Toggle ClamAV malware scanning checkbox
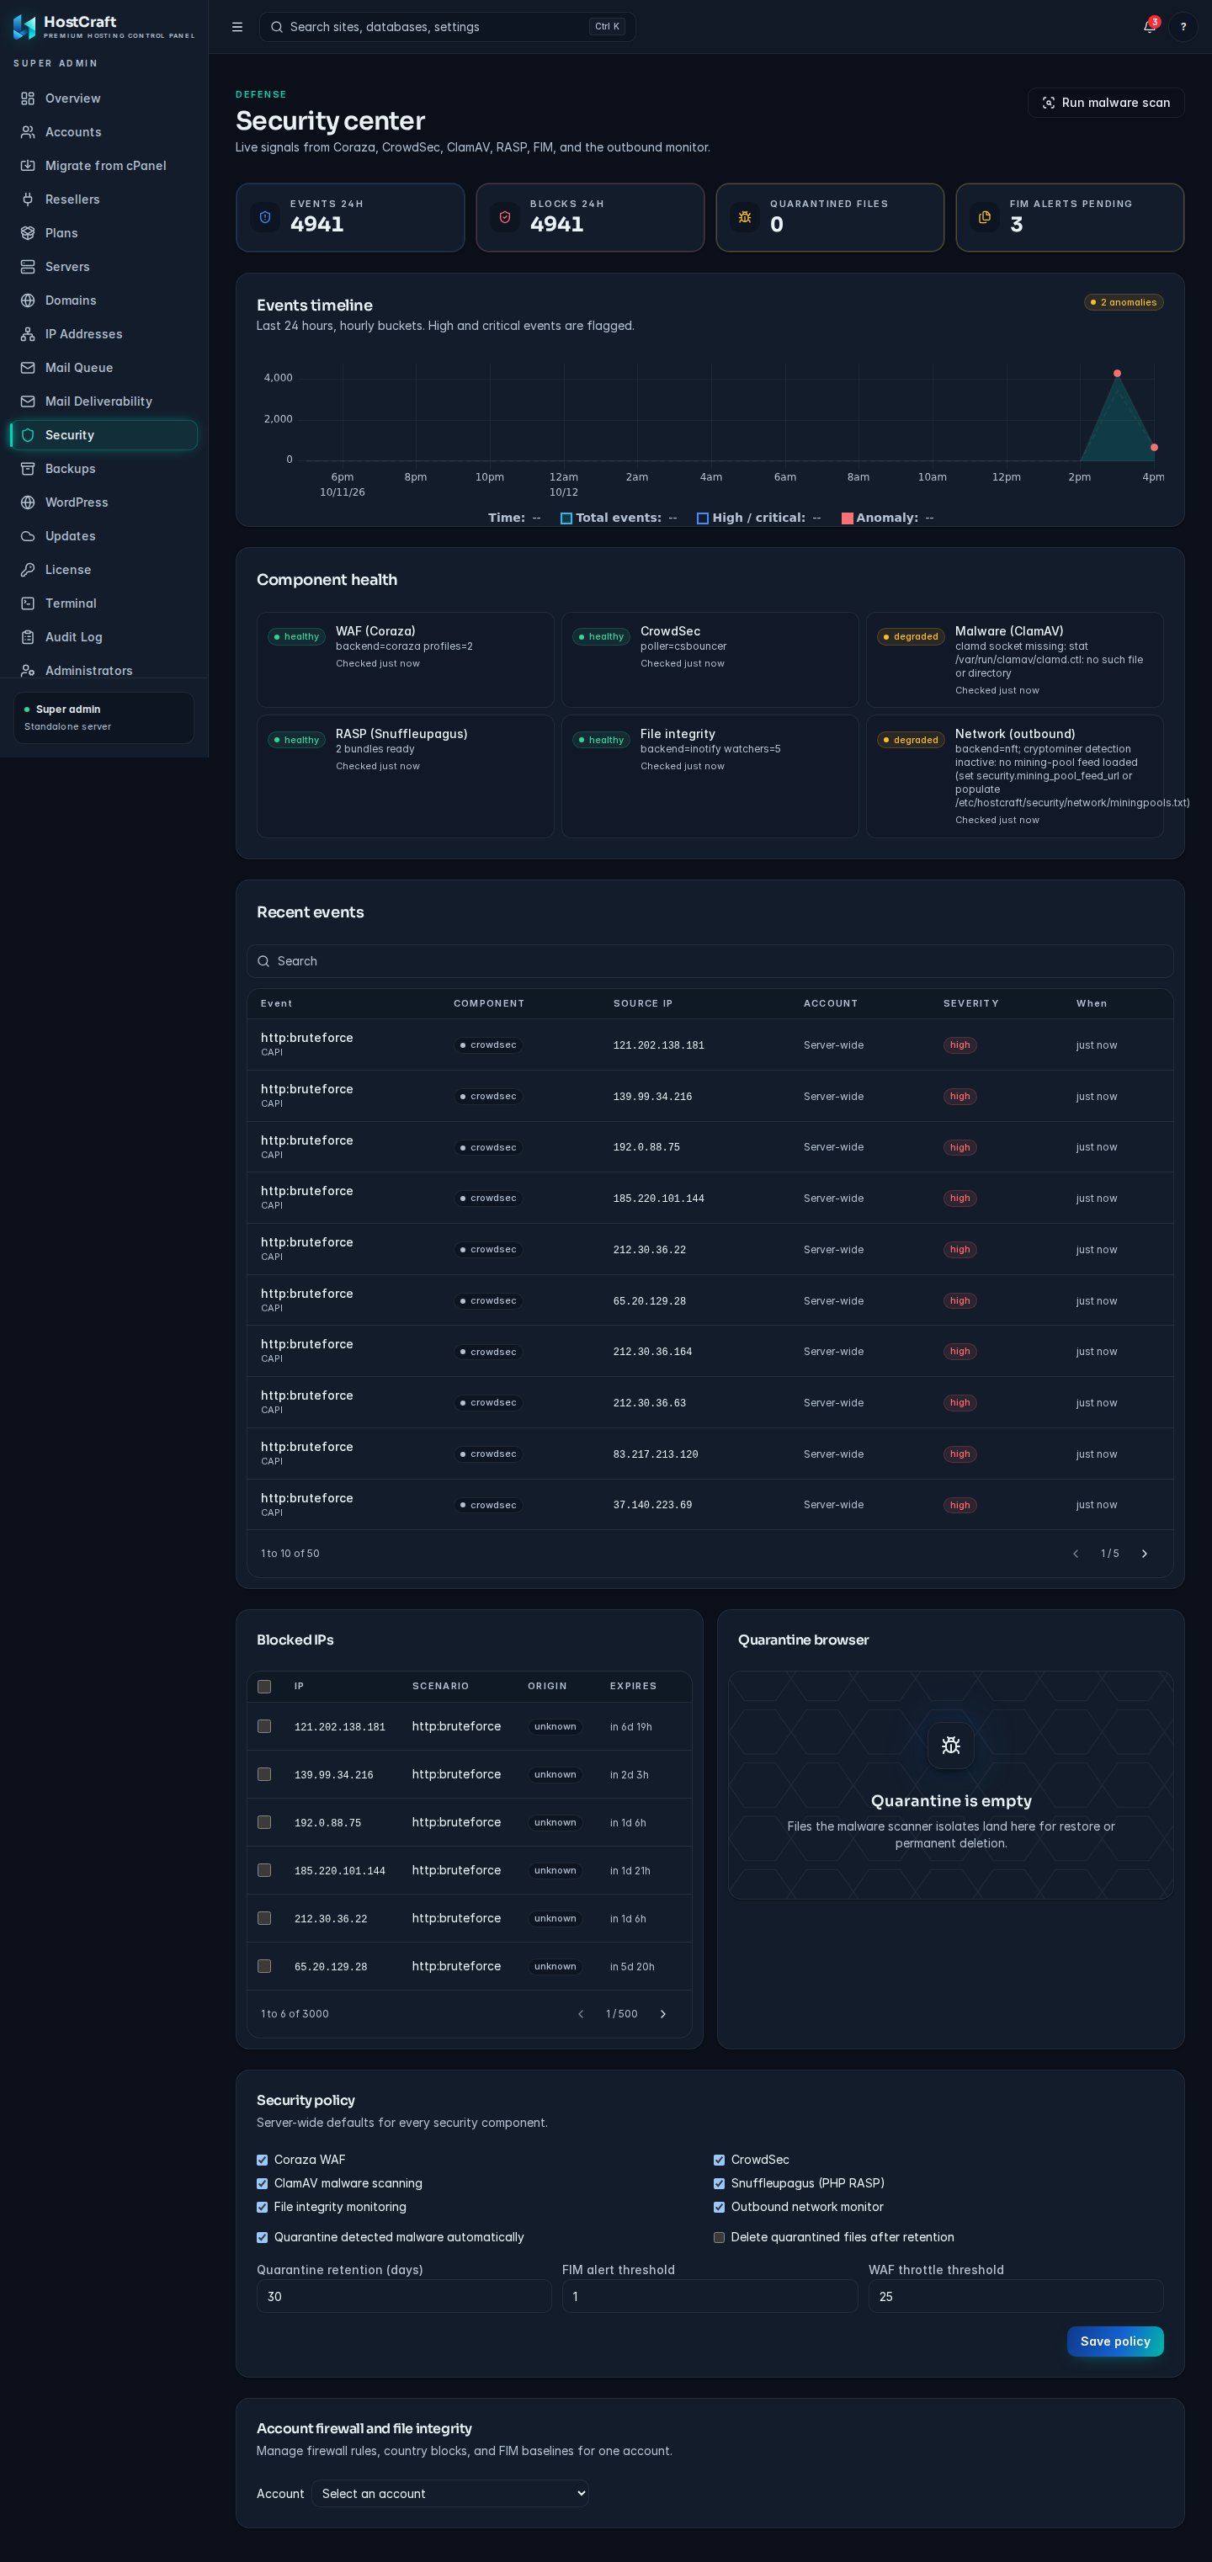 263,2183
